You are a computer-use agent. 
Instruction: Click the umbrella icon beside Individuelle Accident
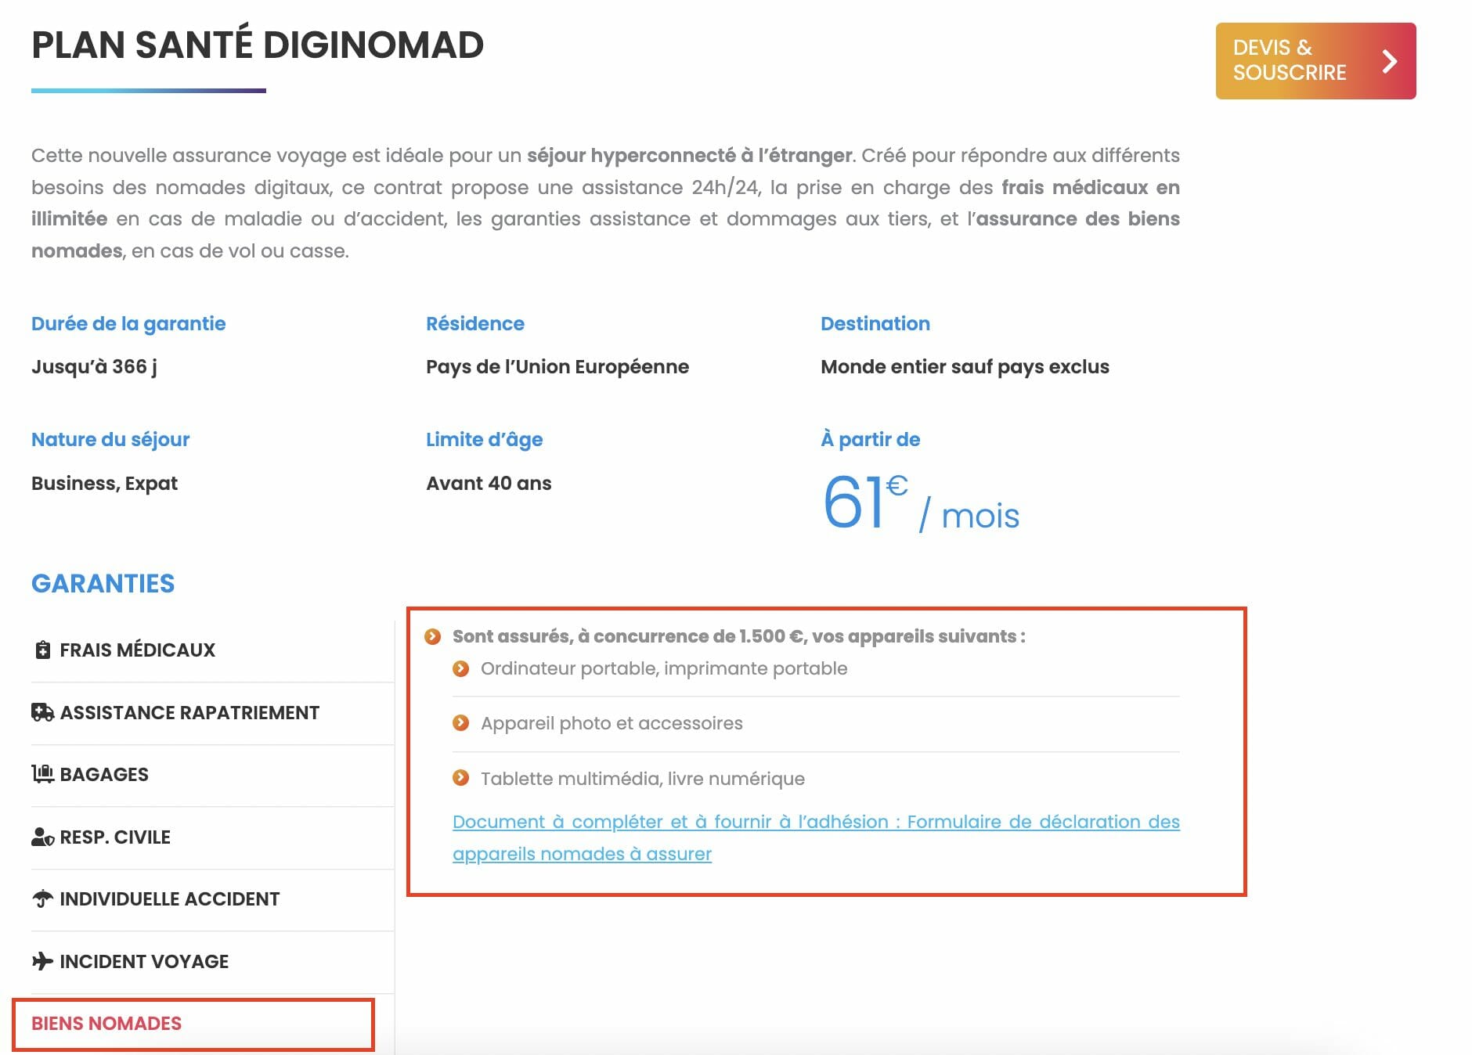(x=42, y=898)
